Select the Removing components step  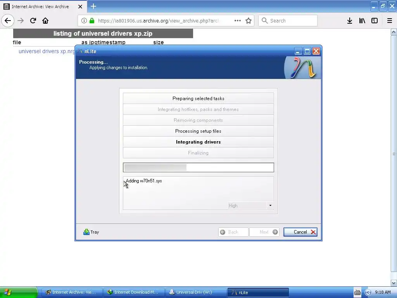pos(198,120)
